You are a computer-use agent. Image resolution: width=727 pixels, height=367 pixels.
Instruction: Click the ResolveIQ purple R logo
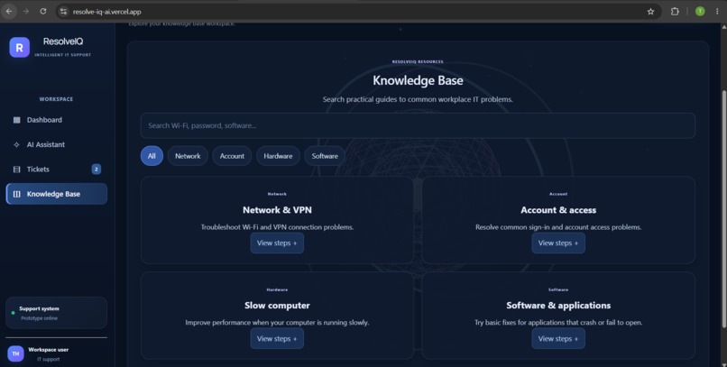(20, 47)
